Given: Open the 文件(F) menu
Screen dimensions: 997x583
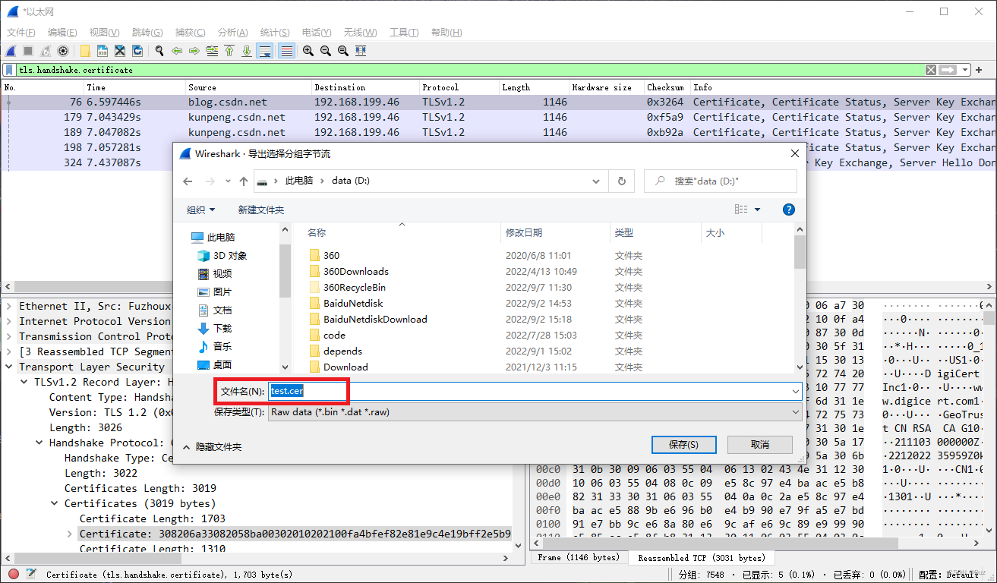Looking at the screenshot, I should pyautogui.click(x=21, y=33).
